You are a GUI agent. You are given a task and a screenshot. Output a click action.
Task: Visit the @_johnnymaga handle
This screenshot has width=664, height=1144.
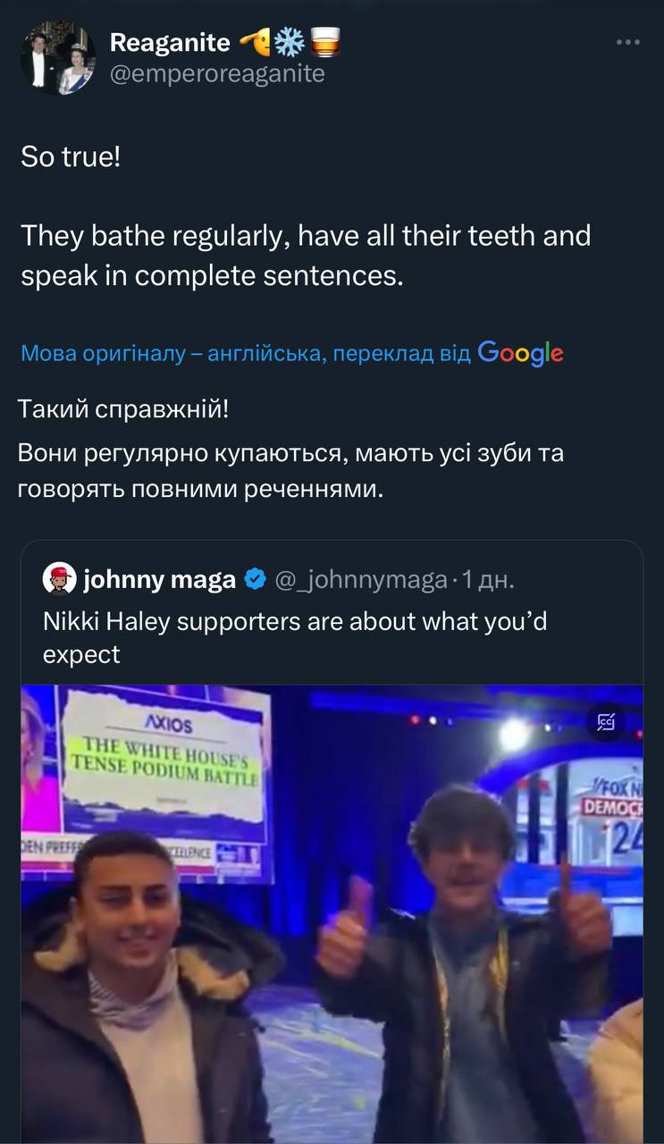point(360,580)
